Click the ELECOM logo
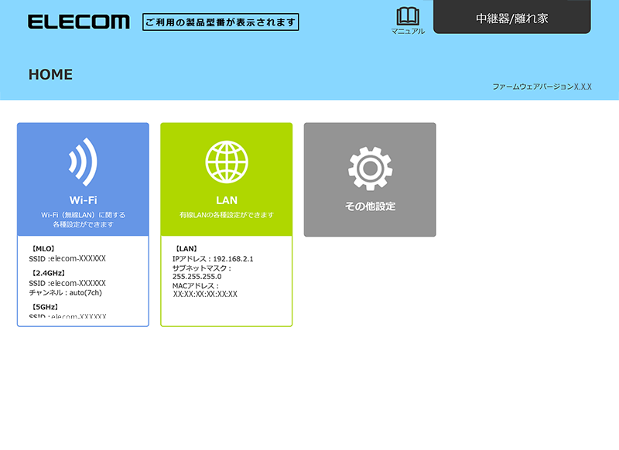Image resolution: width=619 pixels, height=450 pixels. 79,22
